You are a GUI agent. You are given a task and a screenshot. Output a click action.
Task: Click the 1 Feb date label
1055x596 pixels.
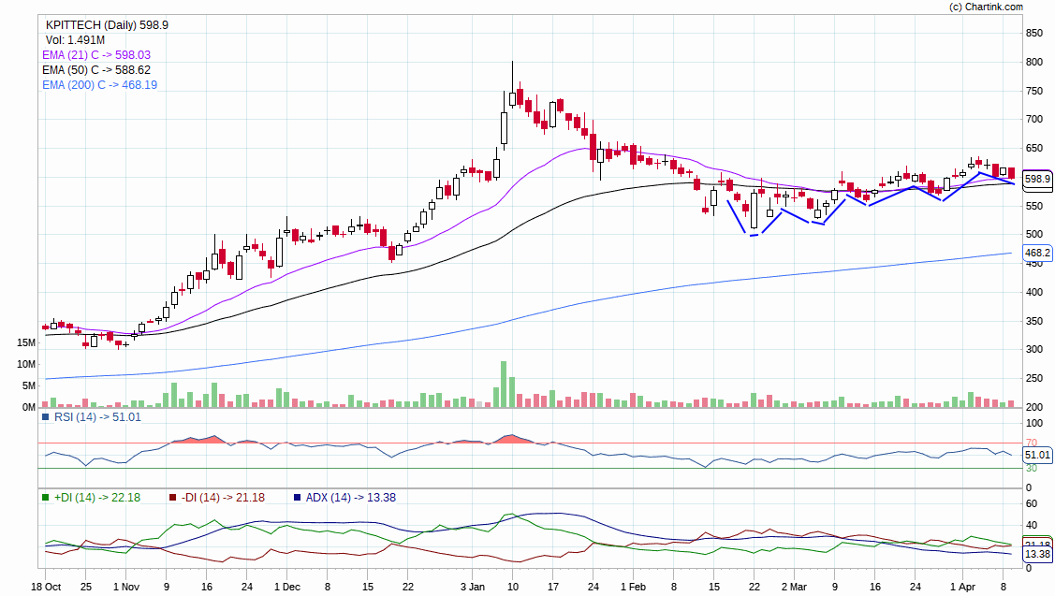click(633, 587)
